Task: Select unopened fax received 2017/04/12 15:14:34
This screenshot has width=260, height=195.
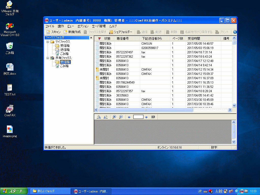Action: coord(163,70)
